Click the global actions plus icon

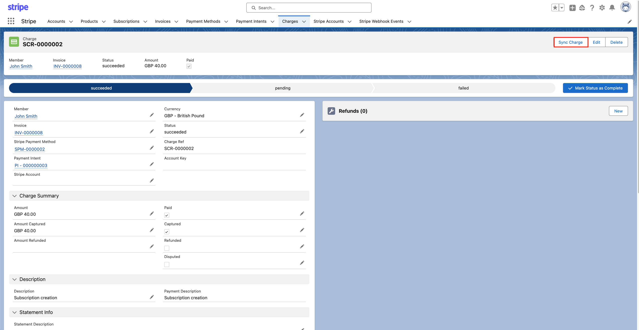[572, 8]
